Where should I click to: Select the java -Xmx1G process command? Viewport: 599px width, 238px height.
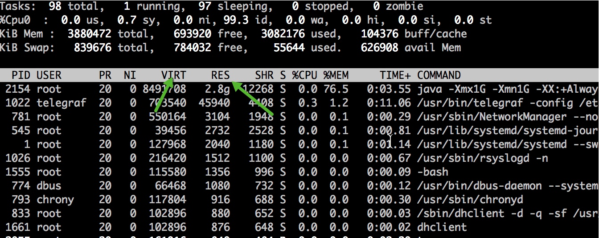507,89
